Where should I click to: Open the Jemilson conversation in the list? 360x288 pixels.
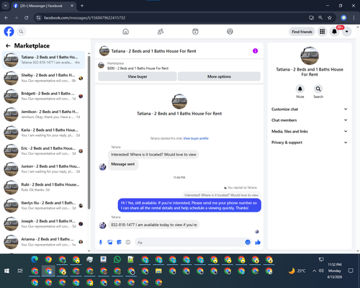tap(43, 114)
